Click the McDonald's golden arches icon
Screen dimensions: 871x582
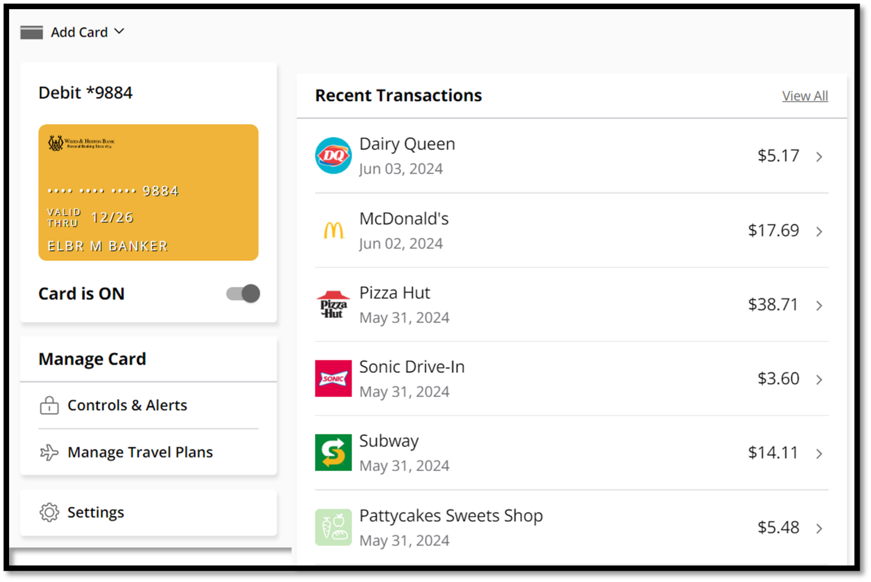(x=333, y=230)
